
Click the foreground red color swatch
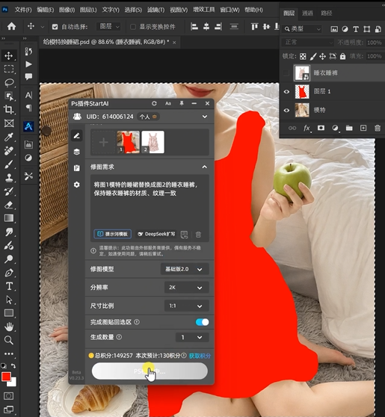pyautogui.click(x=6, y=377)
